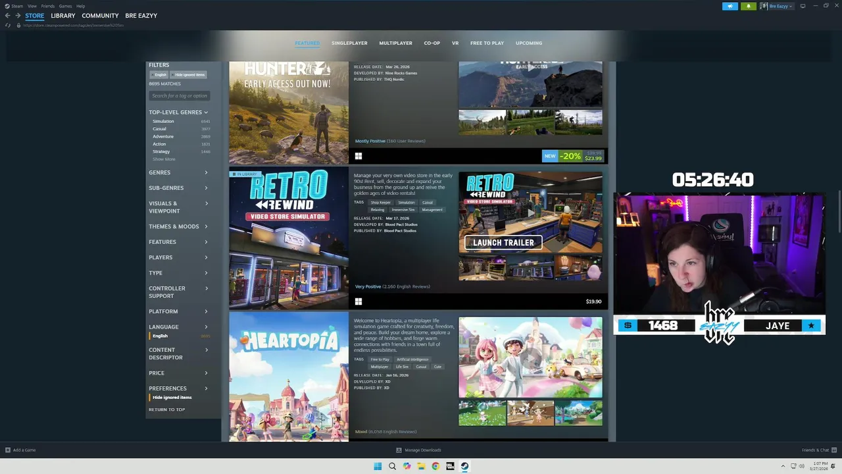Open the Multiplayer tab

(x=395, y=43)
